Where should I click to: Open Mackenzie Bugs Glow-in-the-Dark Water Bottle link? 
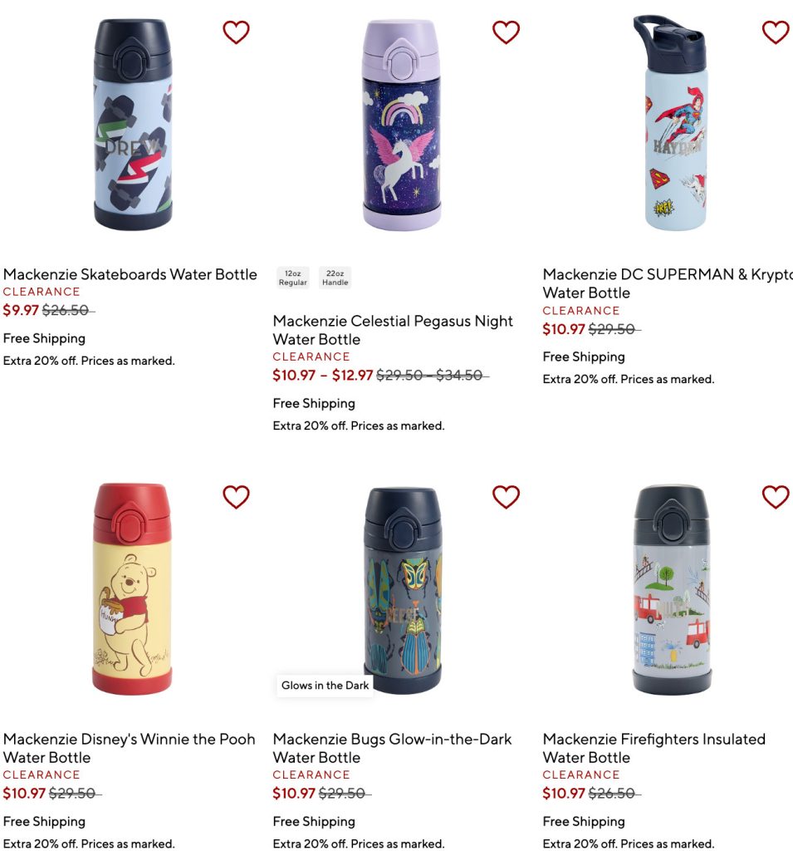pyautogui.click(x=392, y=748)
